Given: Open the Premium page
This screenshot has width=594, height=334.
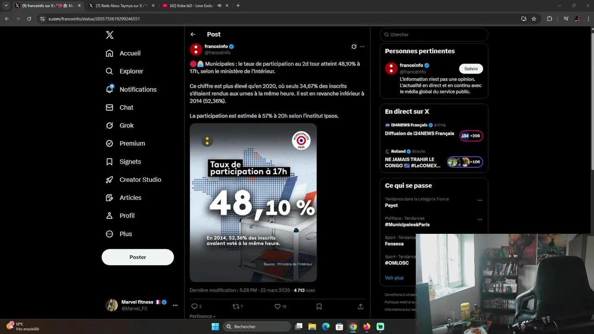Looking at the screenshot, I should pyautogui.click(x=125, y=144).
